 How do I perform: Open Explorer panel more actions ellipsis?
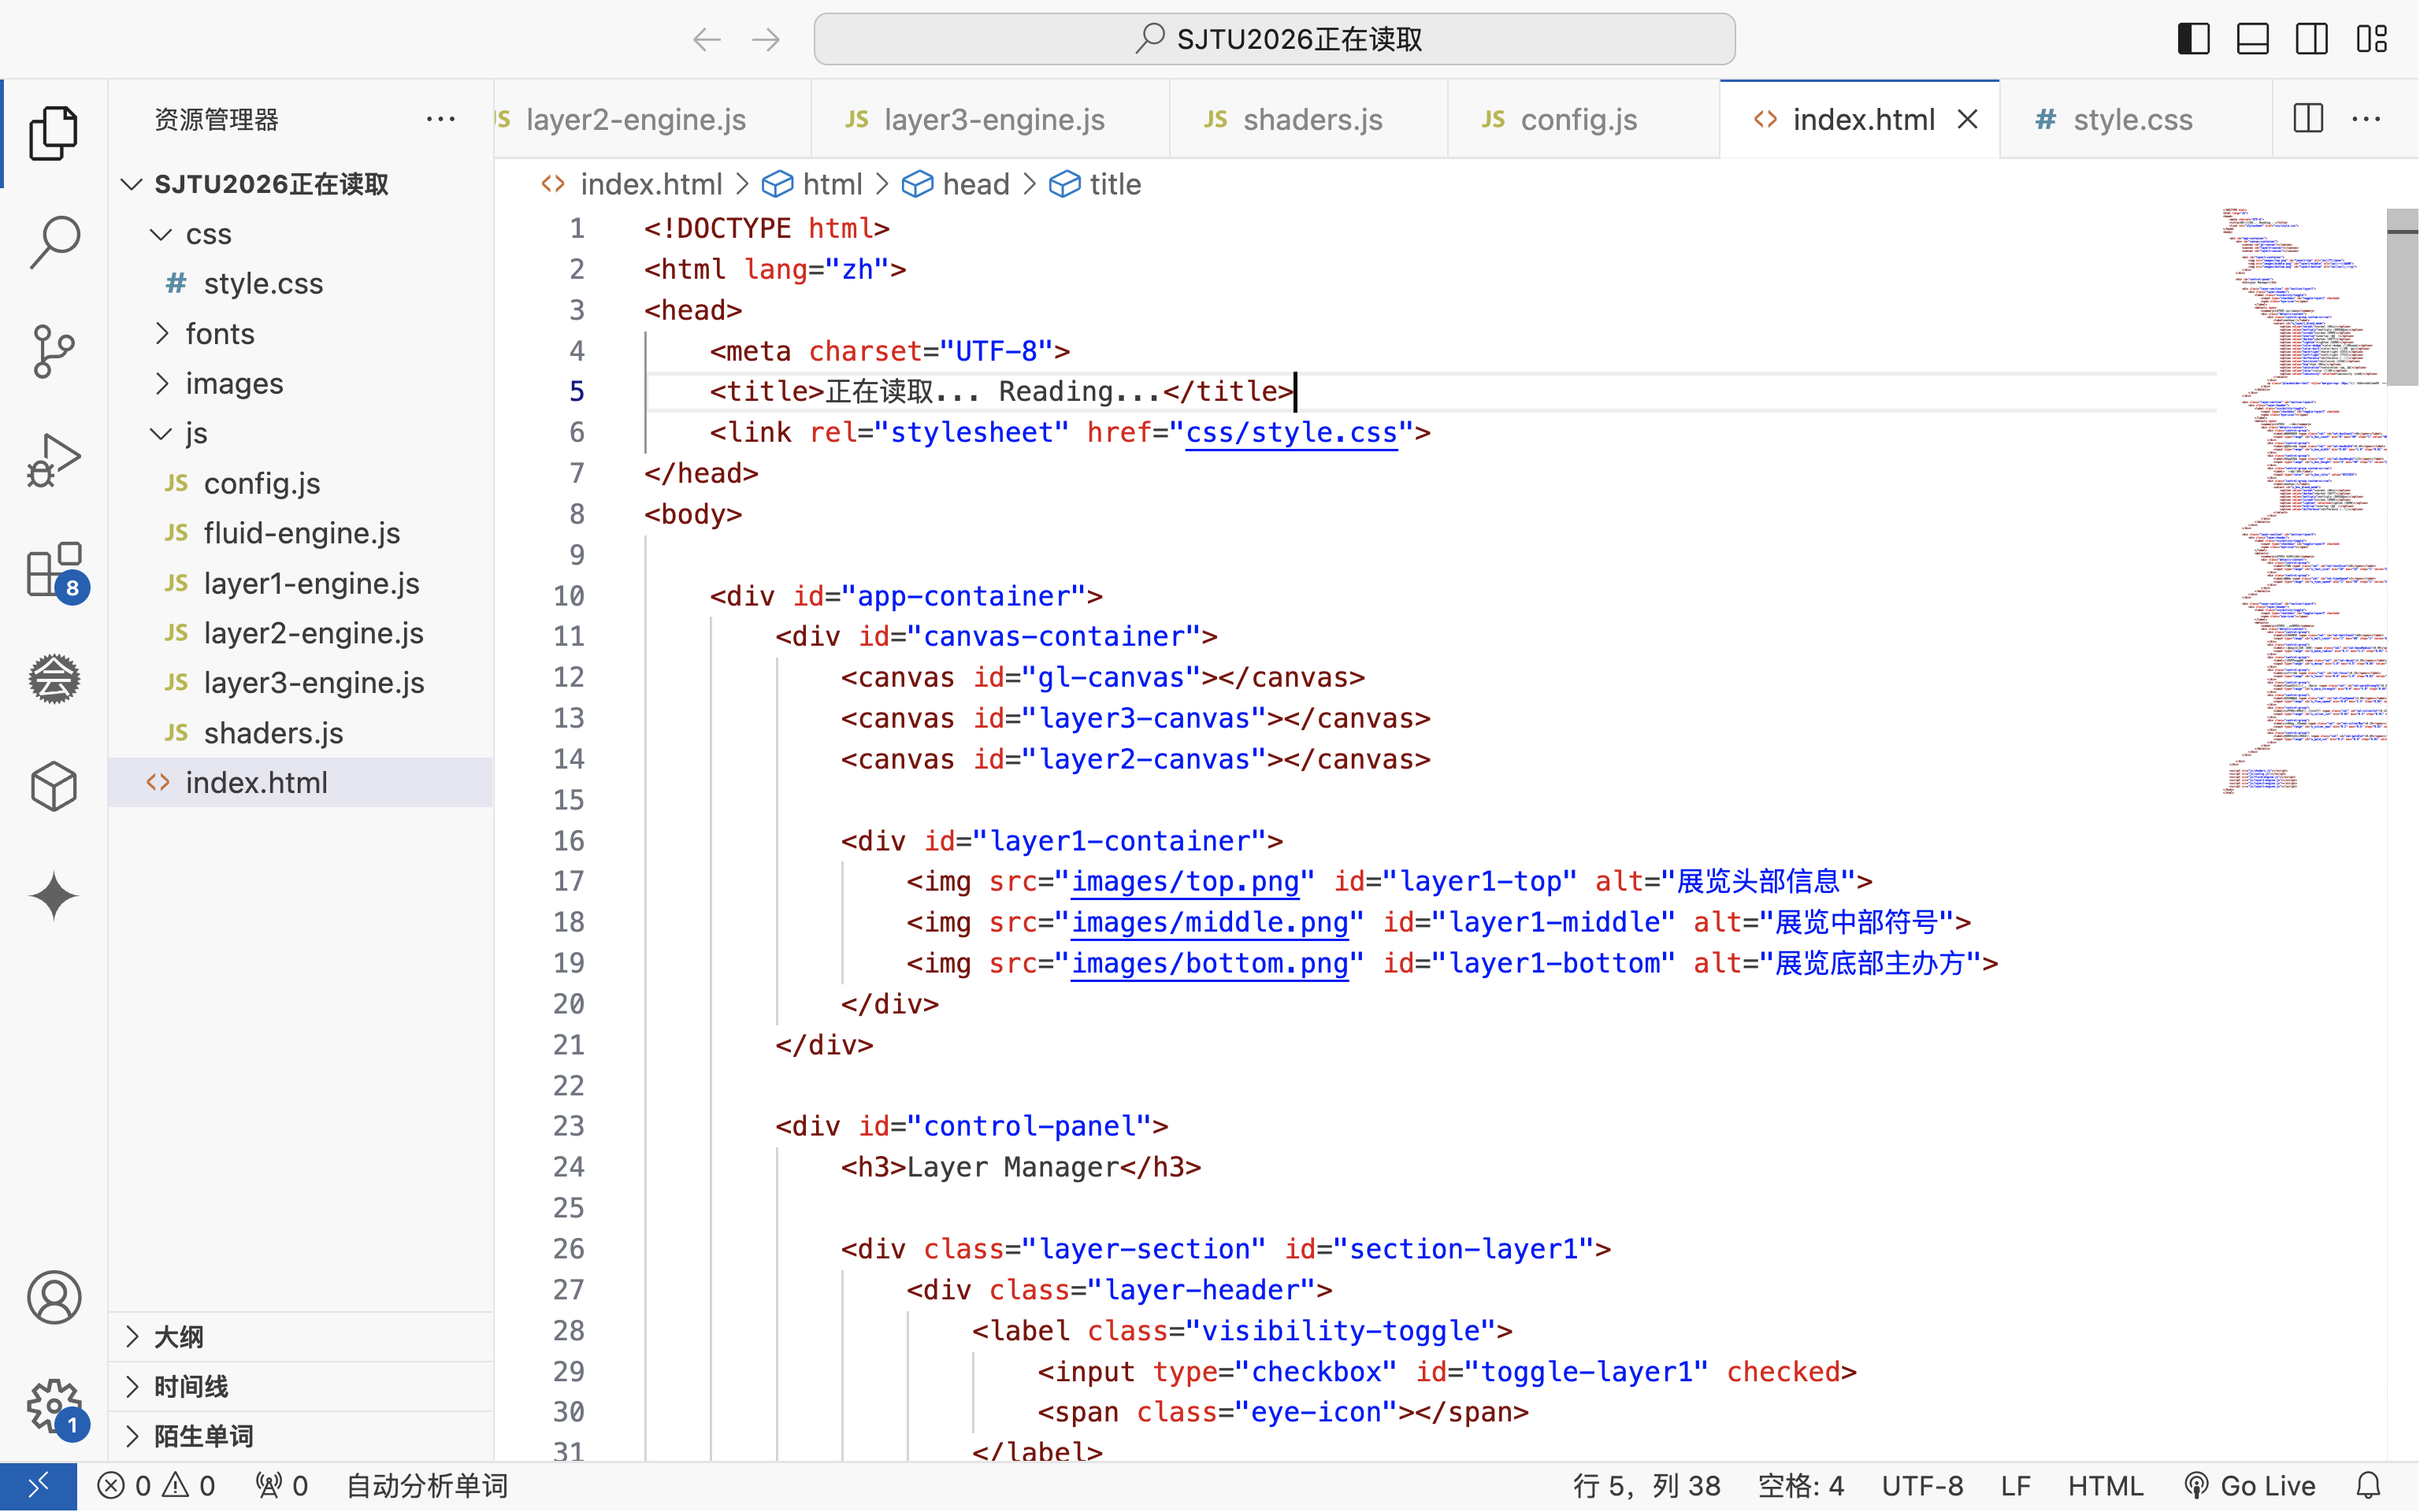coord(441,119)
